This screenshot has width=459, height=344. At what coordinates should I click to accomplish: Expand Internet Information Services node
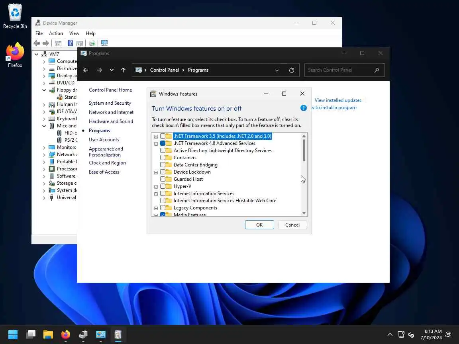156,194
